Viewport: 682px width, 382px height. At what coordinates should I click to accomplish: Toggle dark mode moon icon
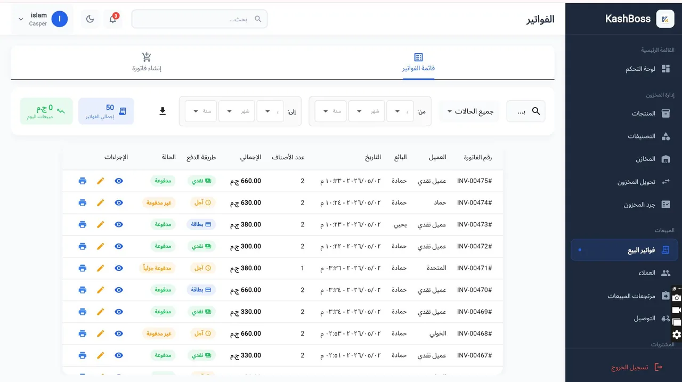90,19
